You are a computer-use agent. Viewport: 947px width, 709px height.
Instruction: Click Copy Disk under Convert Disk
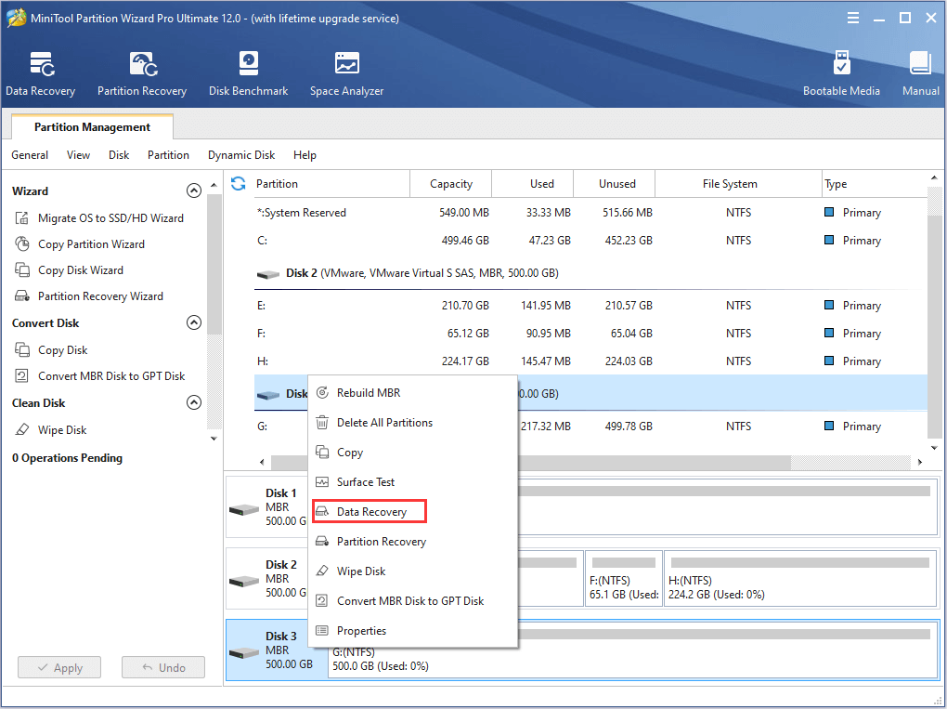(x=51, y=350)
